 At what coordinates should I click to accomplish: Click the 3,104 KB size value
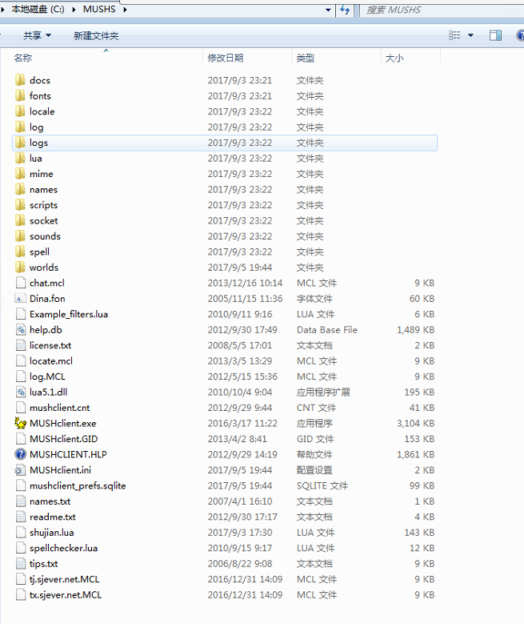[415, 423]
